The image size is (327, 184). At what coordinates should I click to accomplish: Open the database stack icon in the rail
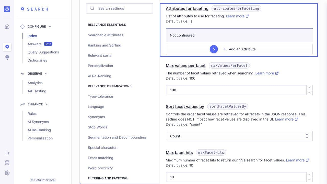click(7, 163)
